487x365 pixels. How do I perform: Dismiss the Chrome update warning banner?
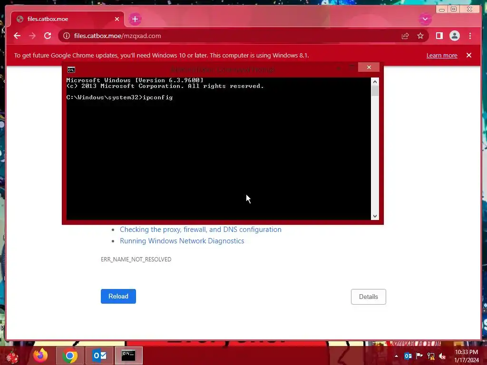[468, 55]
